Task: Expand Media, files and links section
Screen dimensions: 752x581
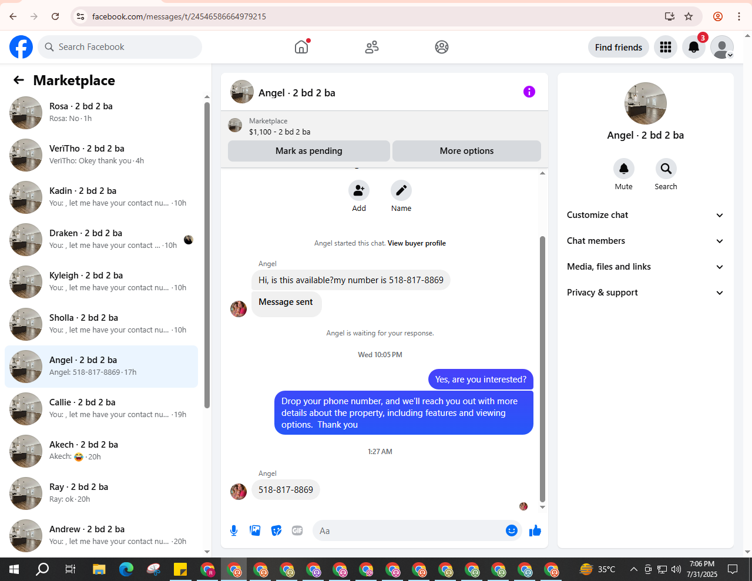Action: click(x=645, y=267)
